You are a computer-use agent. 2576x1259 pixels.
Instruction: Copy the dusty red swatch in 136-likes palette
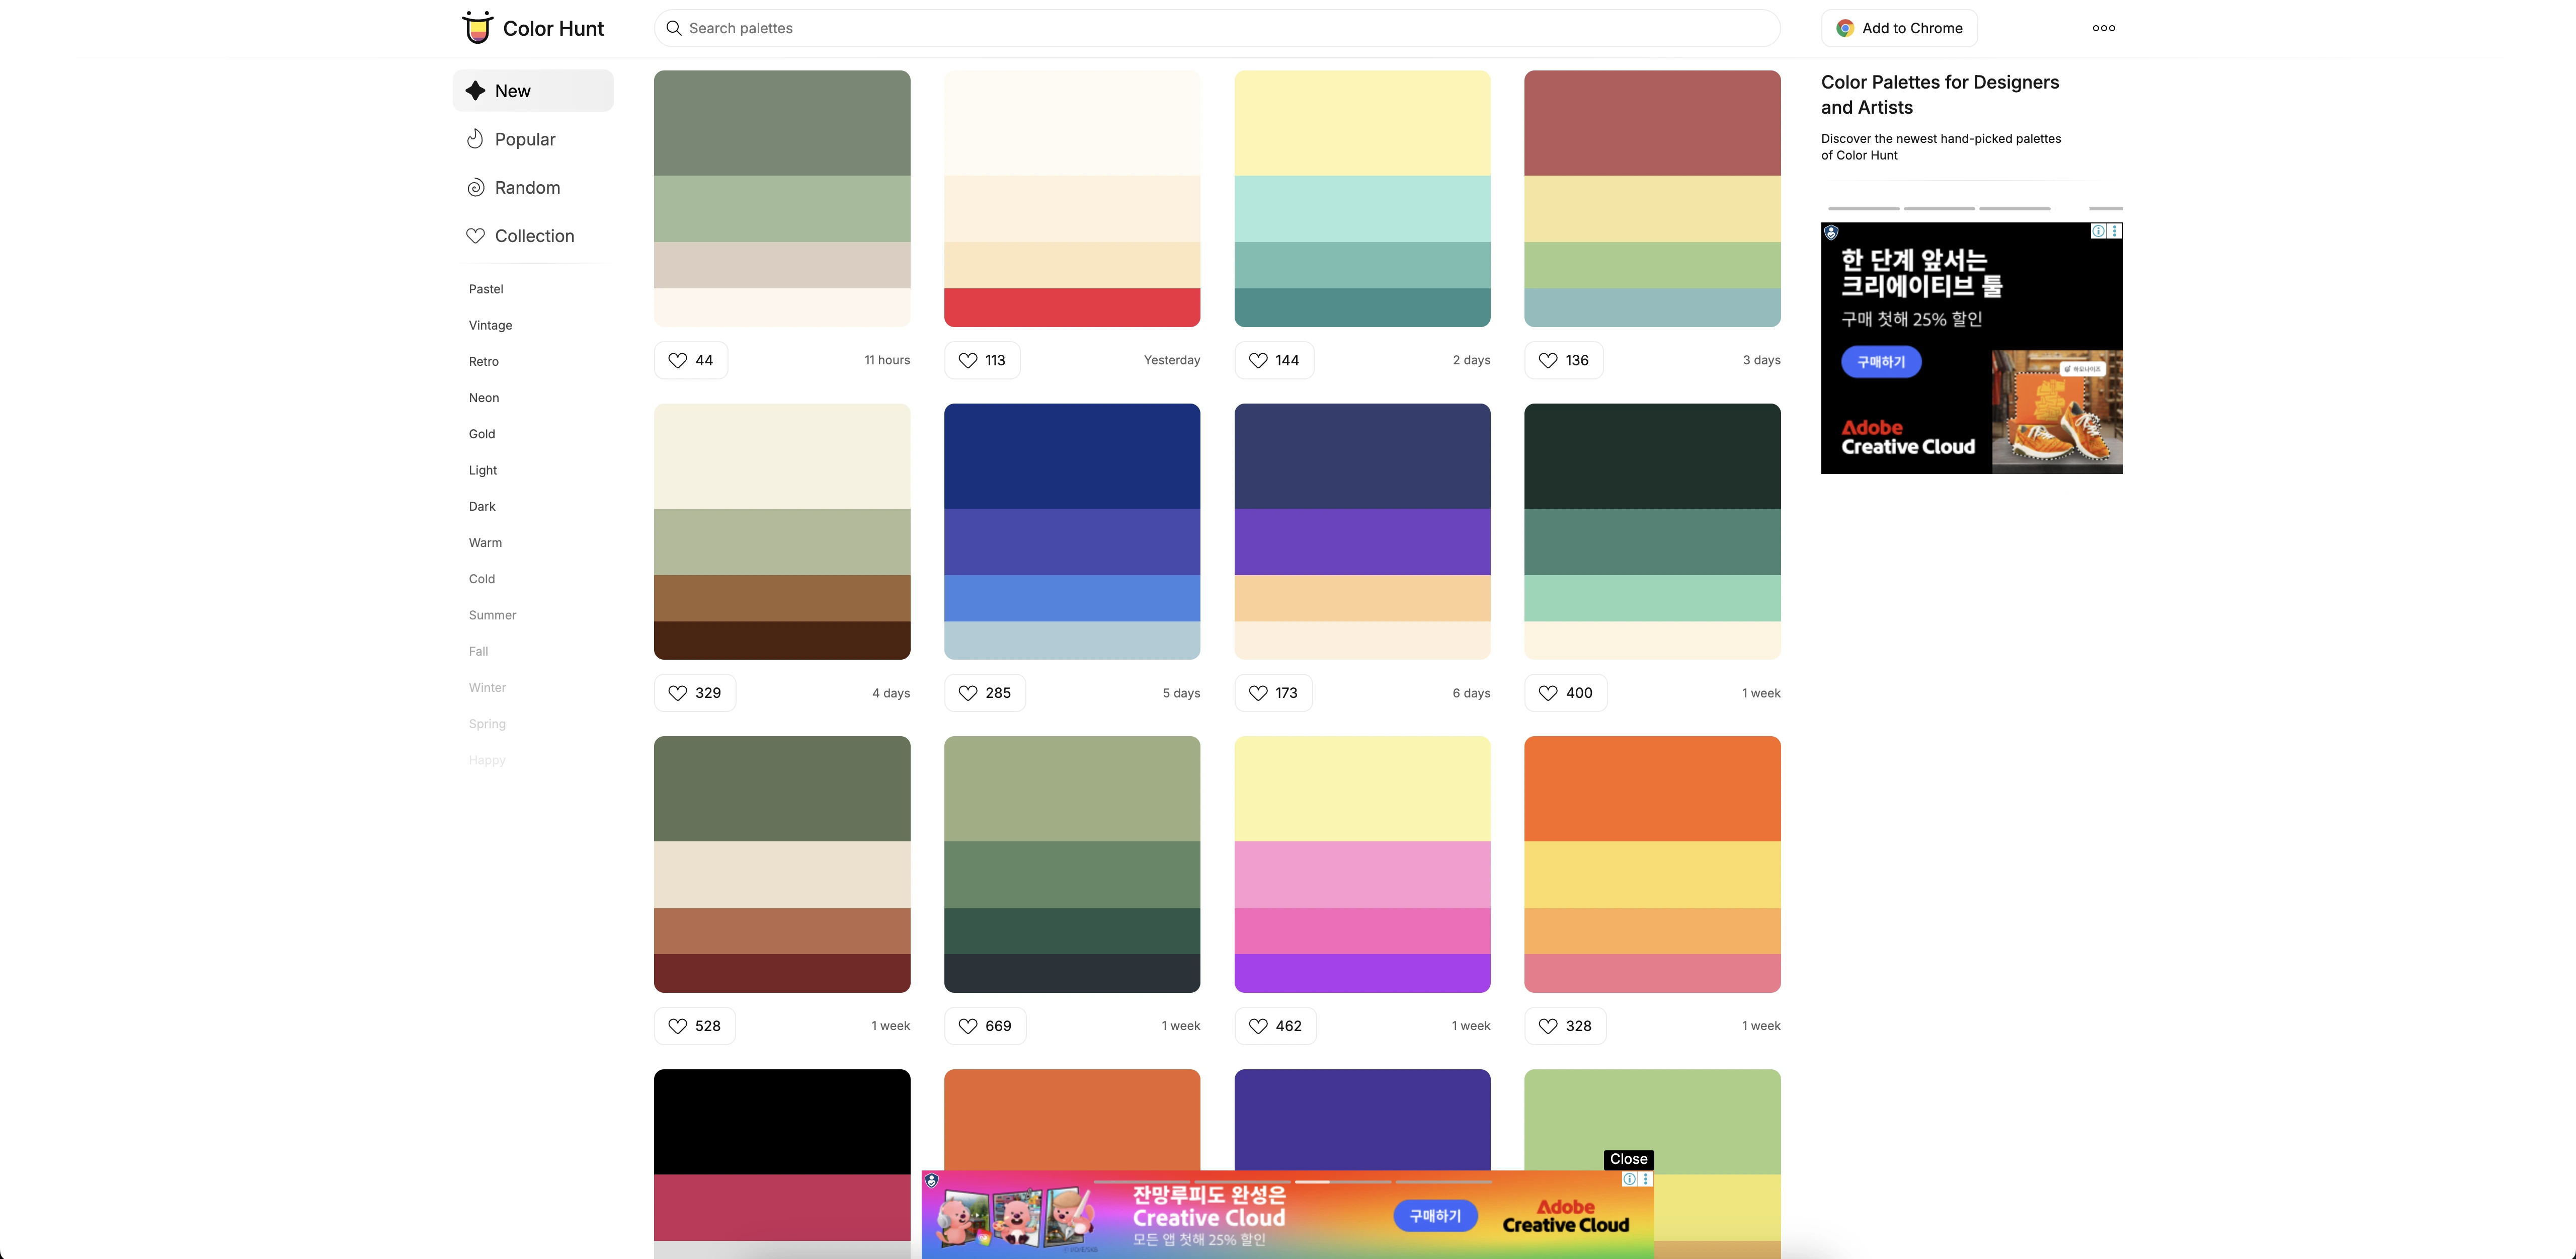point(1652,123)
